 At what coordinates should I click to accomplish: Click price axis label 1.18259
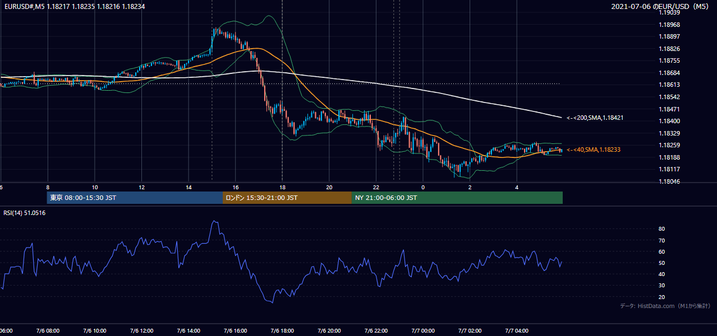670,145
